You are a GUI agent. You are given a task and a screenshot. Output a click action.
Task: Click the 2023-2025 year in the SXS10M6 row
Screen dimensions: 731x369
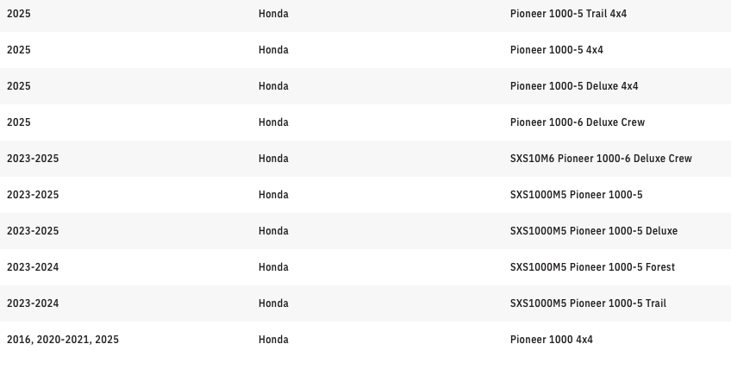pos(33,159)
